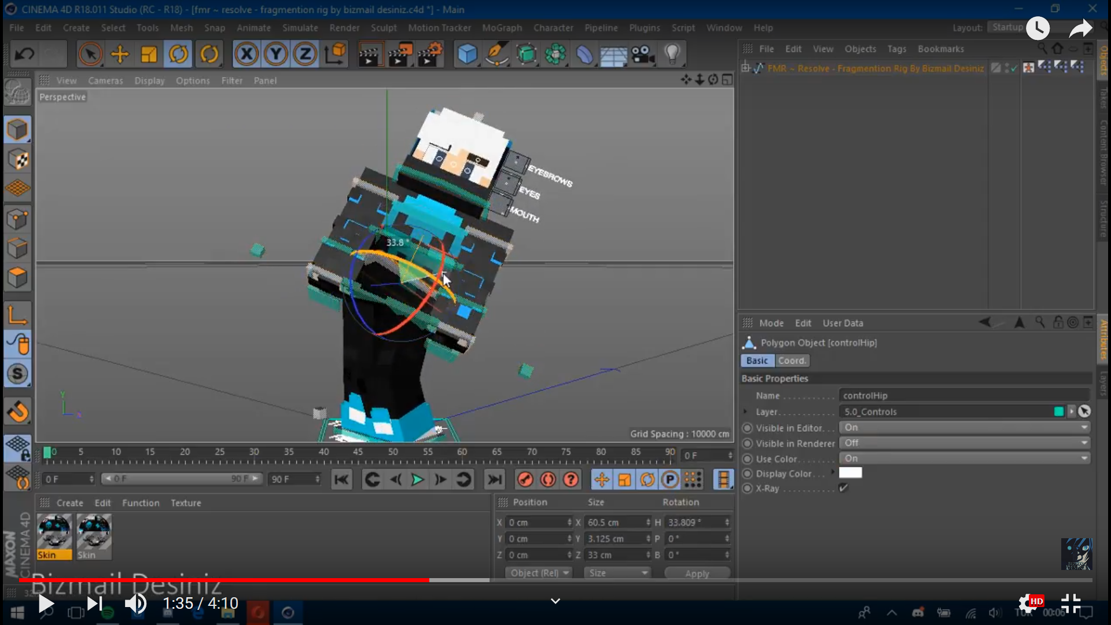Toggle X-Ray animation dot

coord(748,488)
